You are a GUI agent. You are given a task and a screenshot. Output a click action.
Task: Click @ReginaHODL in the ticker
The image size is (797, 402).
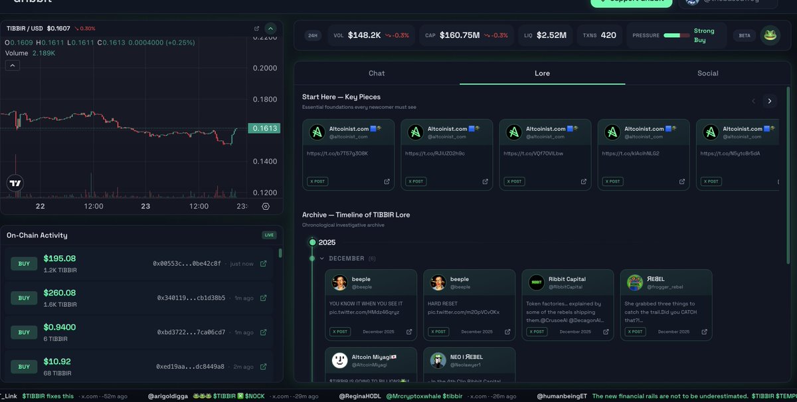click(359, 397)
